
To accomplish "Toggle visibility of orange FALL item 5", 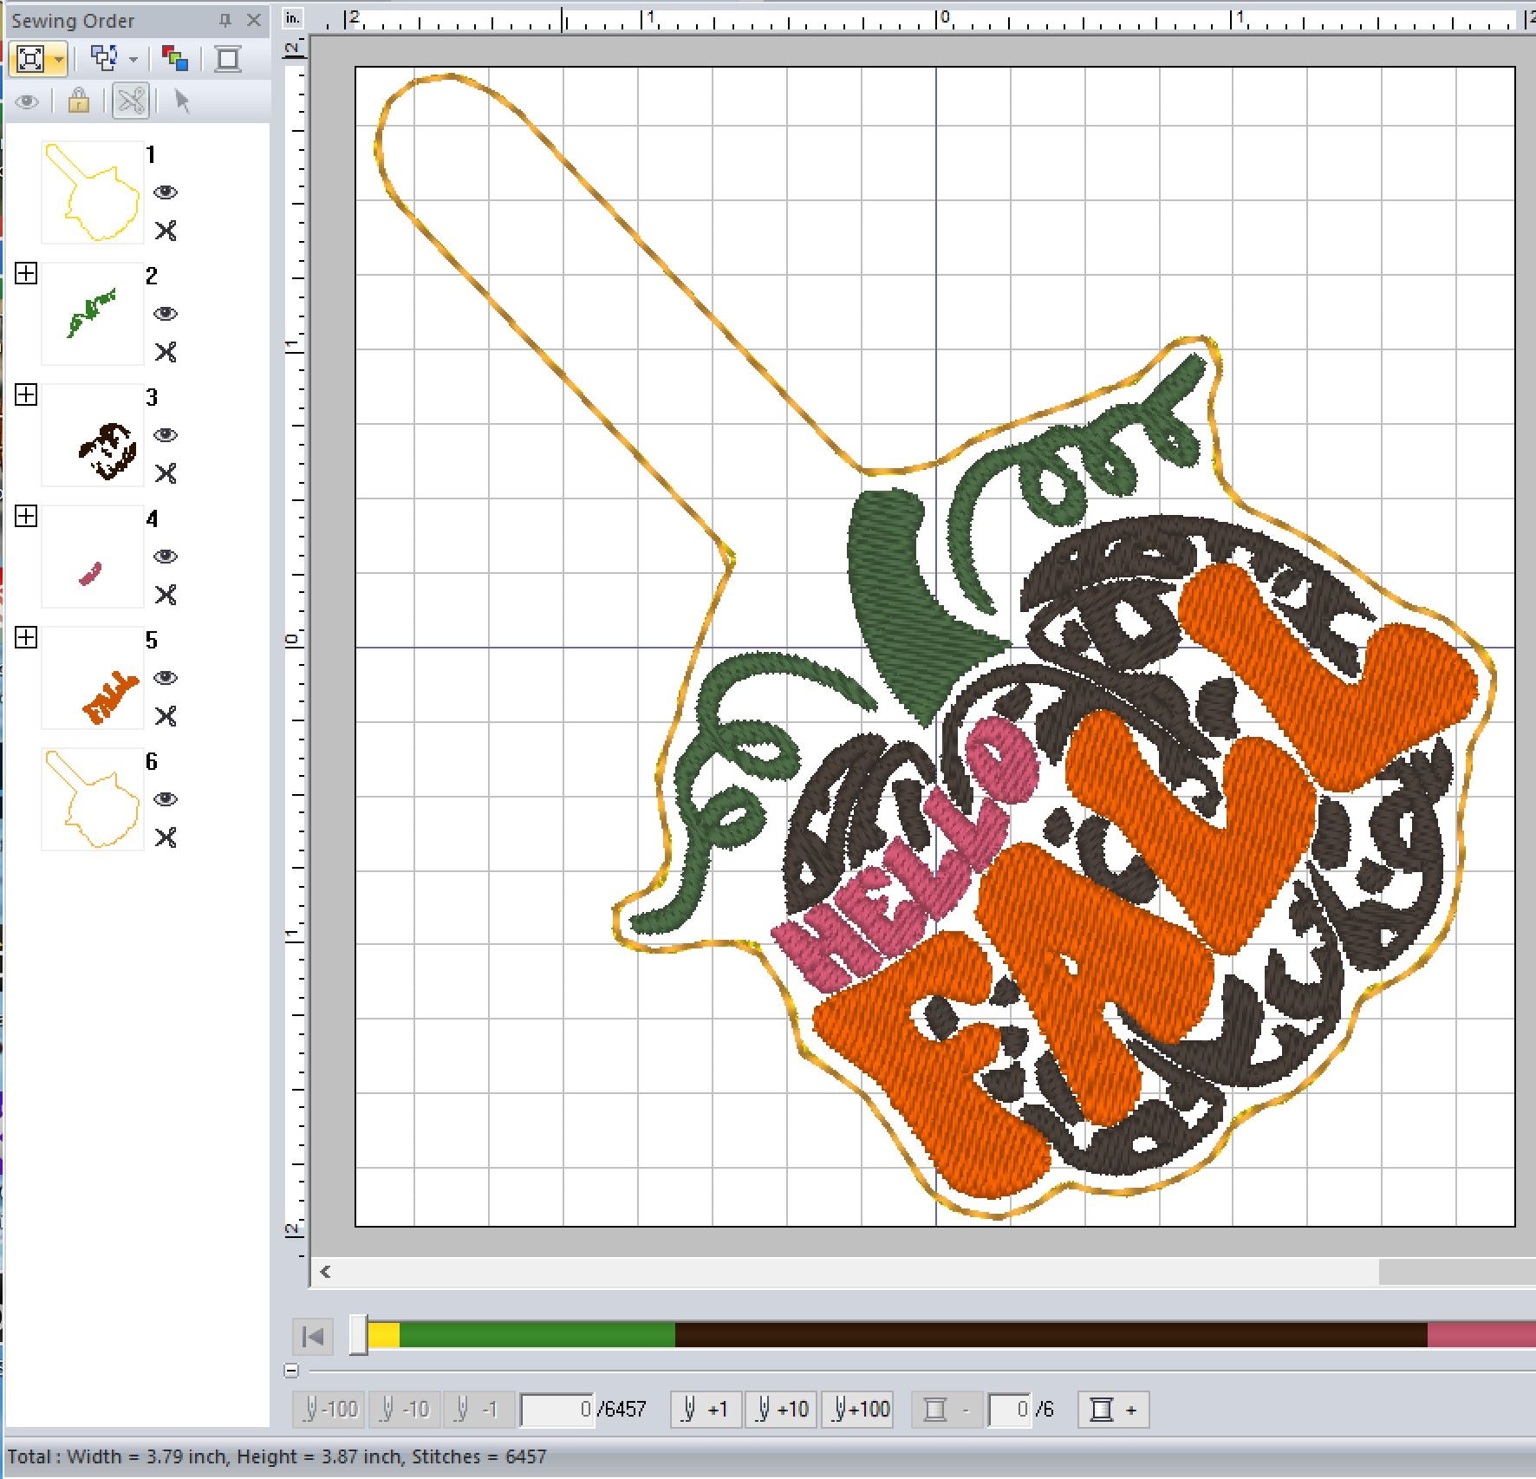I will (x=166, y=678).
